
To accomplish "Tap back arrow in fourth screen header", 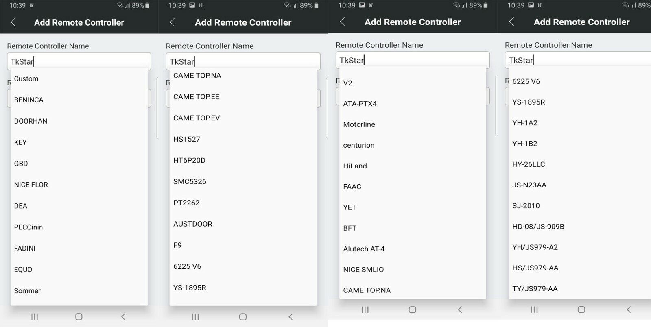I will tap(511, 22).
